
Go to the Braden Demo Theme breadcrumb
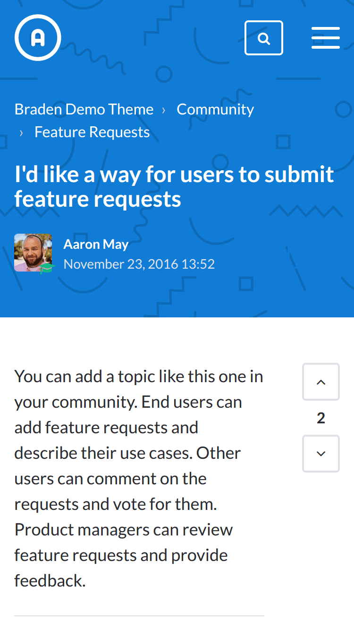(84, 109)
